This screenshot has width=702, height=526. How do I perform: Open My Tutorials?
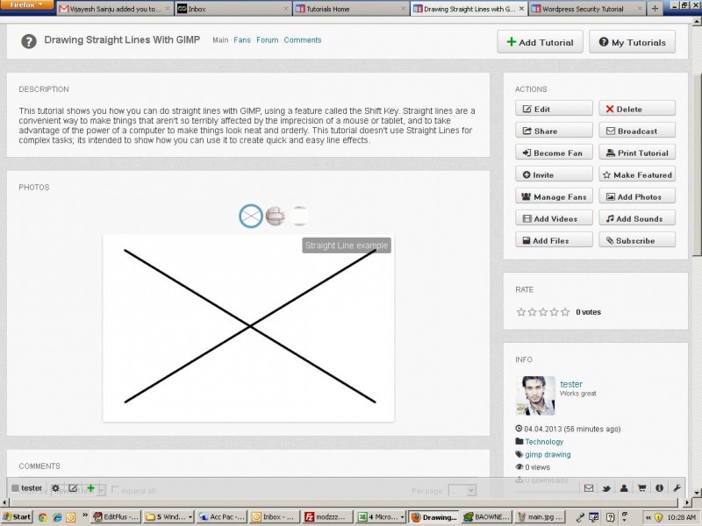(x=632, y=42)
